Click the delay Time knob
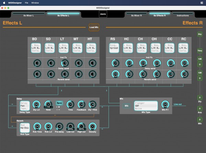 [70, 104]
